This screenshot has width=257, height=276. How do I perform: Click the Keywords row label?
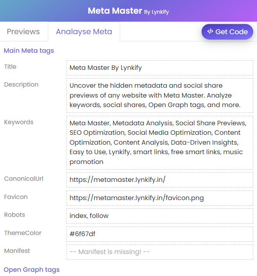click(19, 122)
